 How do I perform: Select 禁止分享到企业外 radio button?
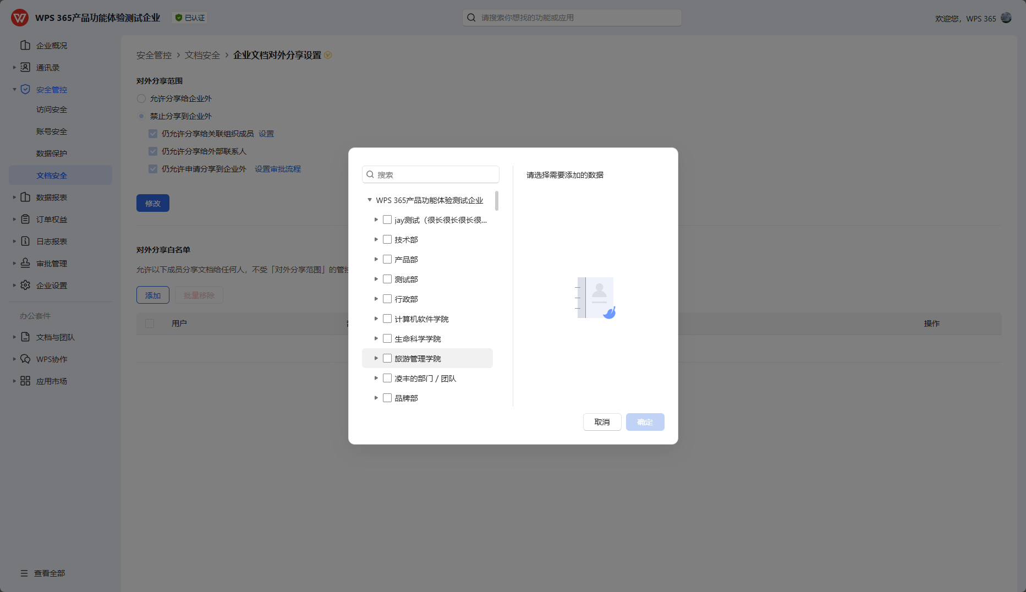coord(141,116)
